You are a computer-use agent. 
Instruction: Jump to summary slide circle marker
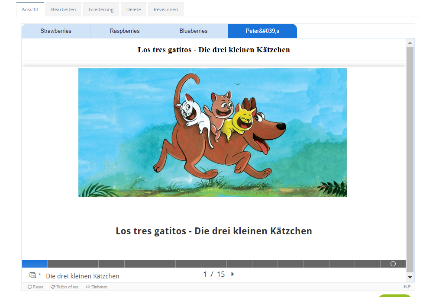[393, 264]
